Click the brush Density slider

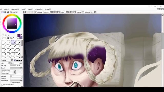coord(16,68)
